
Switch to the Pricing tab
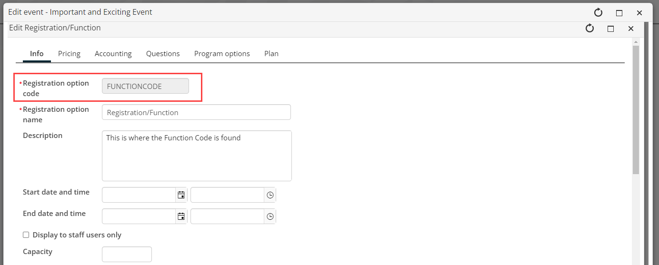click(69, 54)
